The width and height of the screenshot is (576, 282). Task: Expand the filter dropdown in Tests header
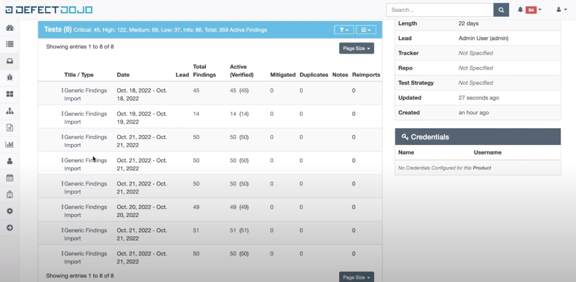coord(344,30)
